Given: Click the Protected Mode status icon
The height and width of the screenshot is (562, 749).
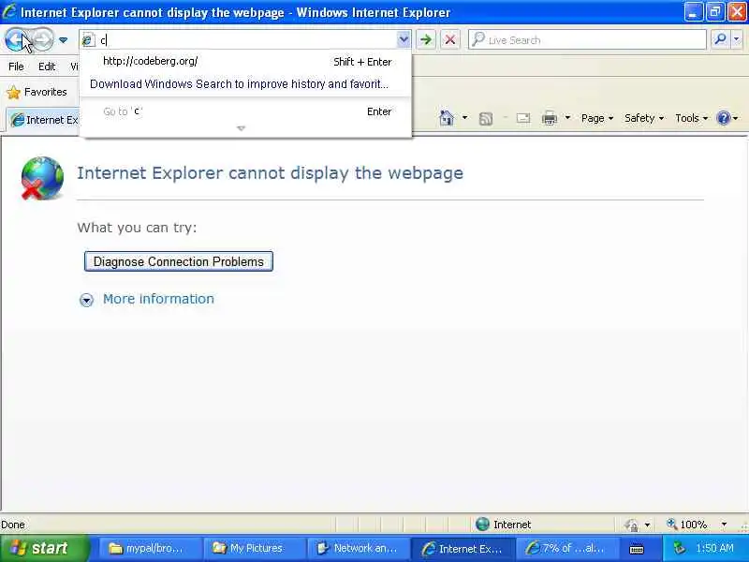Looking at the screenshot, I should [x=631, y=525].
